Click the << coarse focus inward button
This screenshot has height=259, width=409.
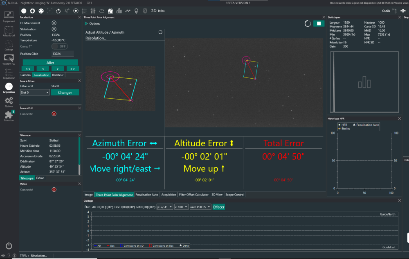28,69
